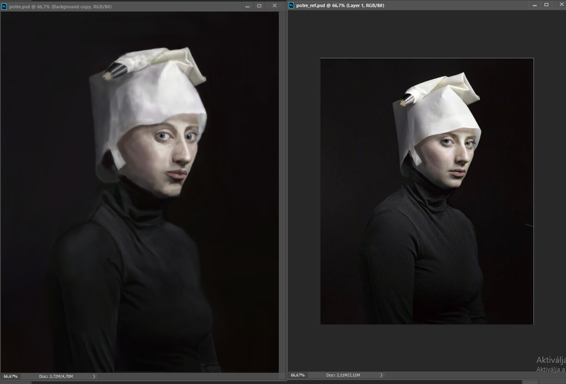
Task: Minimize the potre.psd document window
Action: coord(248,5)
